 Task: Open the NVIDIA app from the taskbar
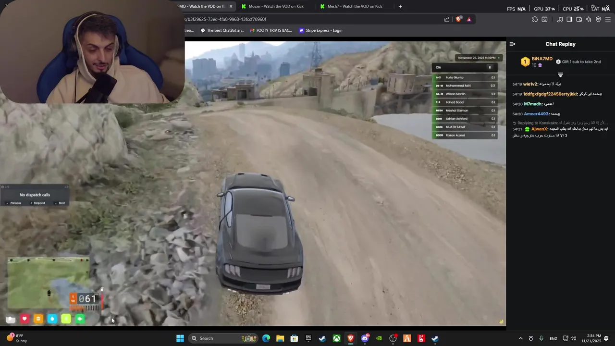(379, 338)
